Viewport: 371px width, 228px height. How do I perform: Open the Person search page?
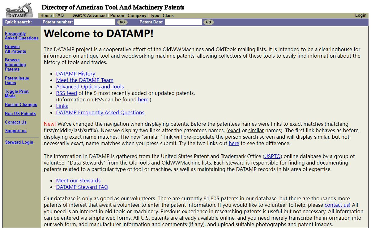click(x=117, y=15)
